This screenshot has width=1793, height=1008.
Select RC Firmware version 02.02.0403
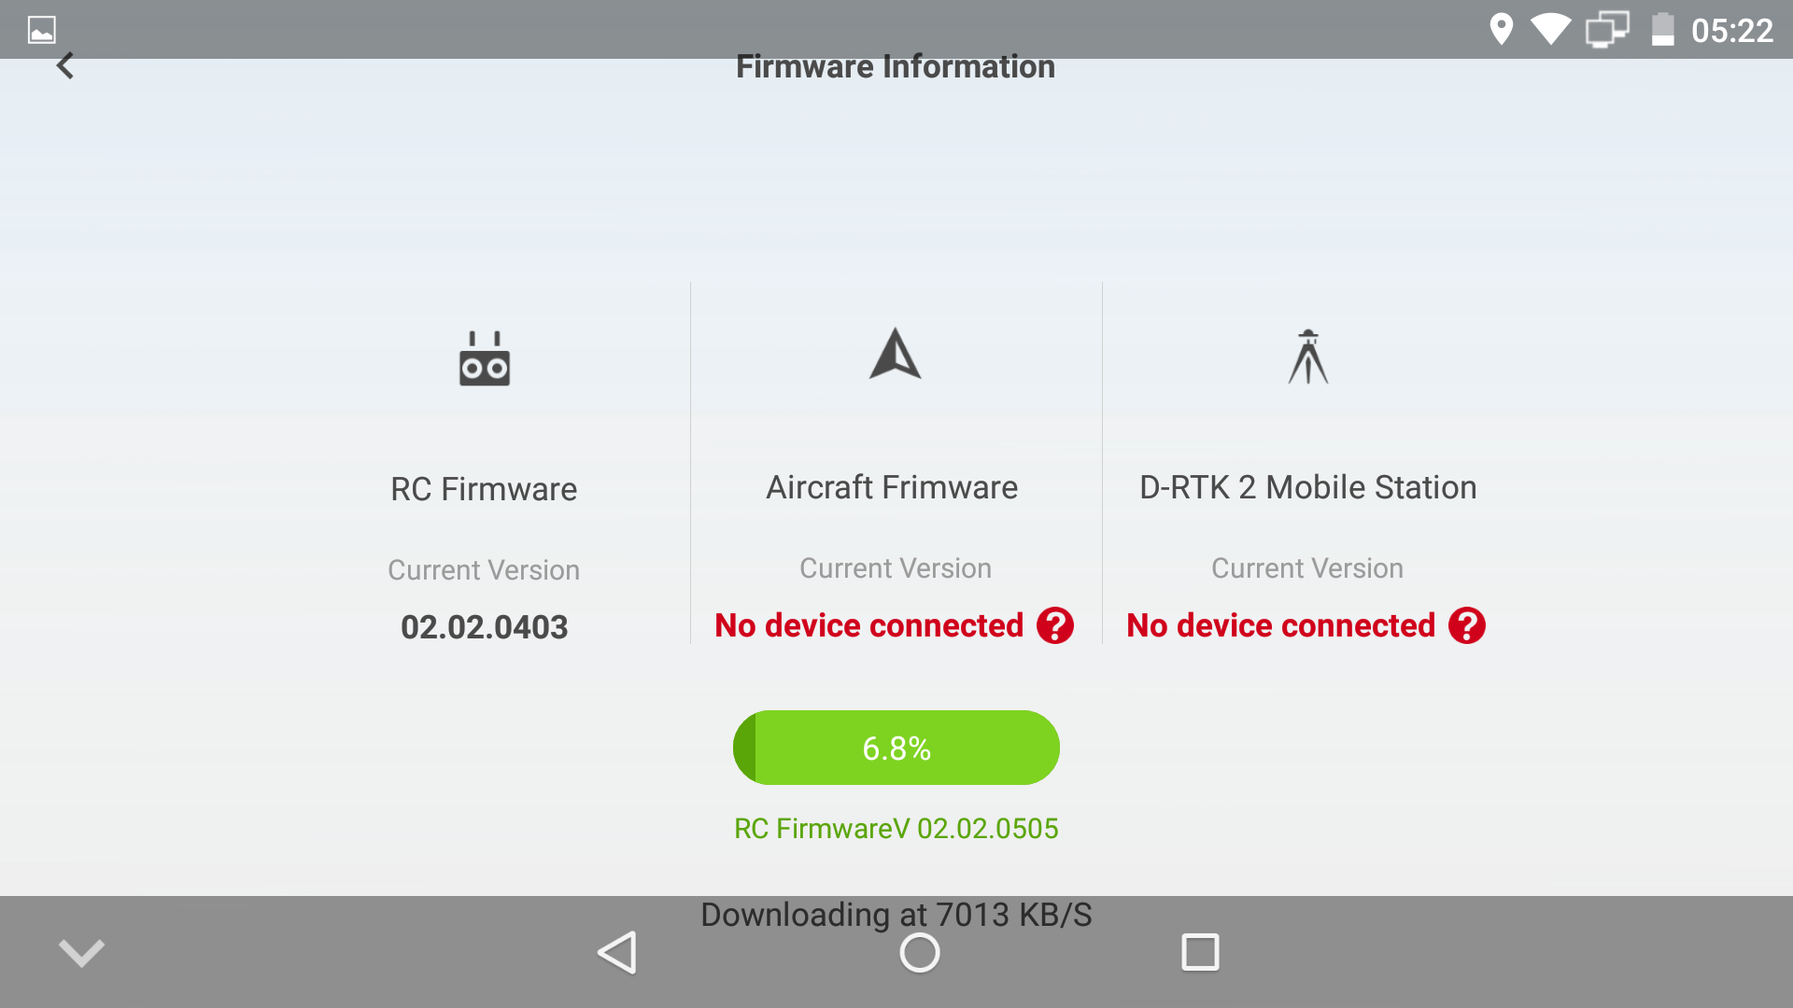[x=484, y=627]
